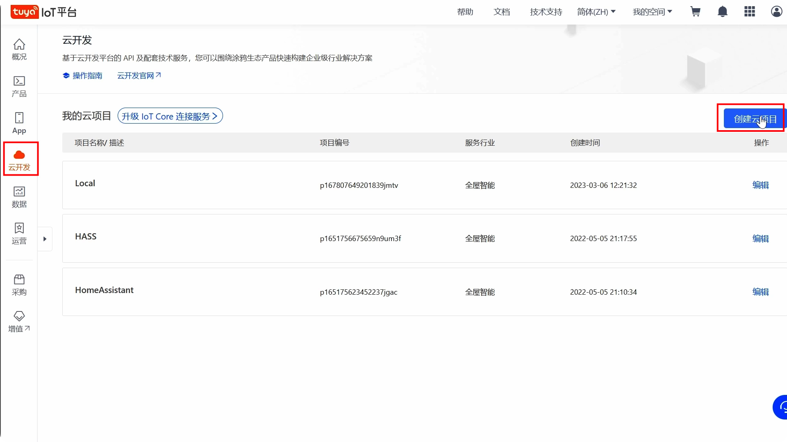787x442 pixels.
Task: Expand the 我的空间 dropdown
Action: pyautogui.click(x=652, y=12)
